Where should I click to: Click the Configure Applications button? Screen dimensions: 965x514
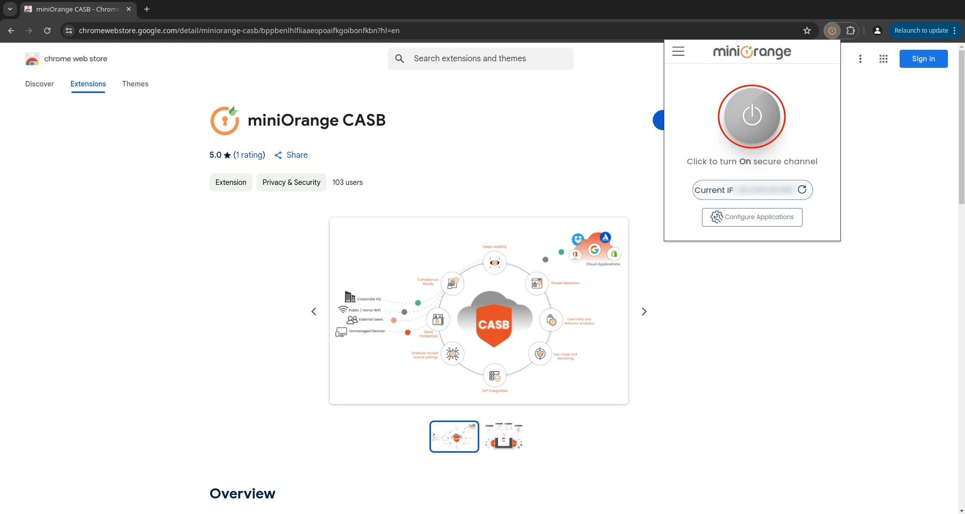[752, 217]
